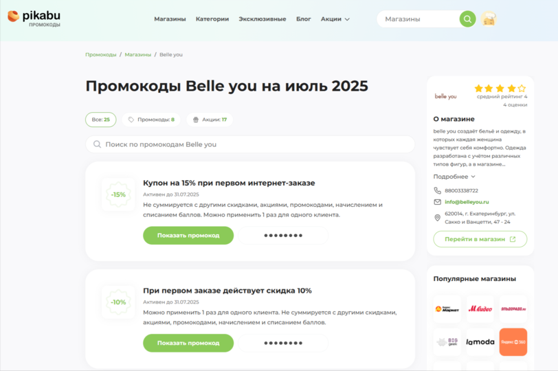Show promo code for 10% first order
The width and height of the screenshot is (558, 371).
(x=188, y=343)
